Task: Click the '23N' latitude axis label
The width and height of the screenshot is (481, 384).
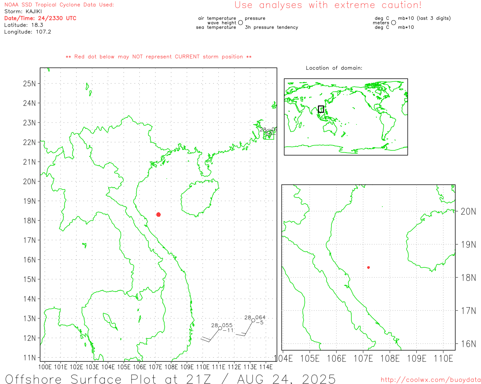Action: [x=29, y=123]
